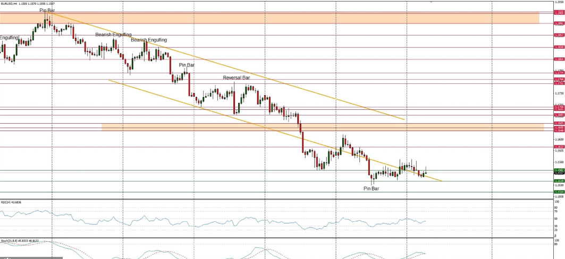Click the RSI(14) indicator label
The height and width of the screenshot is (259, 565).
(11, 202)
